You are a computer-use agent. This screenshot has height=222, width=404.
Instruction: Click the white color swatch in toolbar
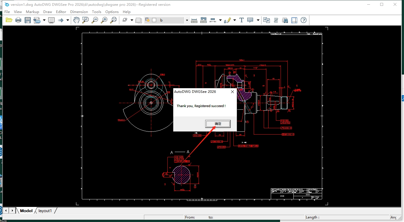[x=154, y=20]
